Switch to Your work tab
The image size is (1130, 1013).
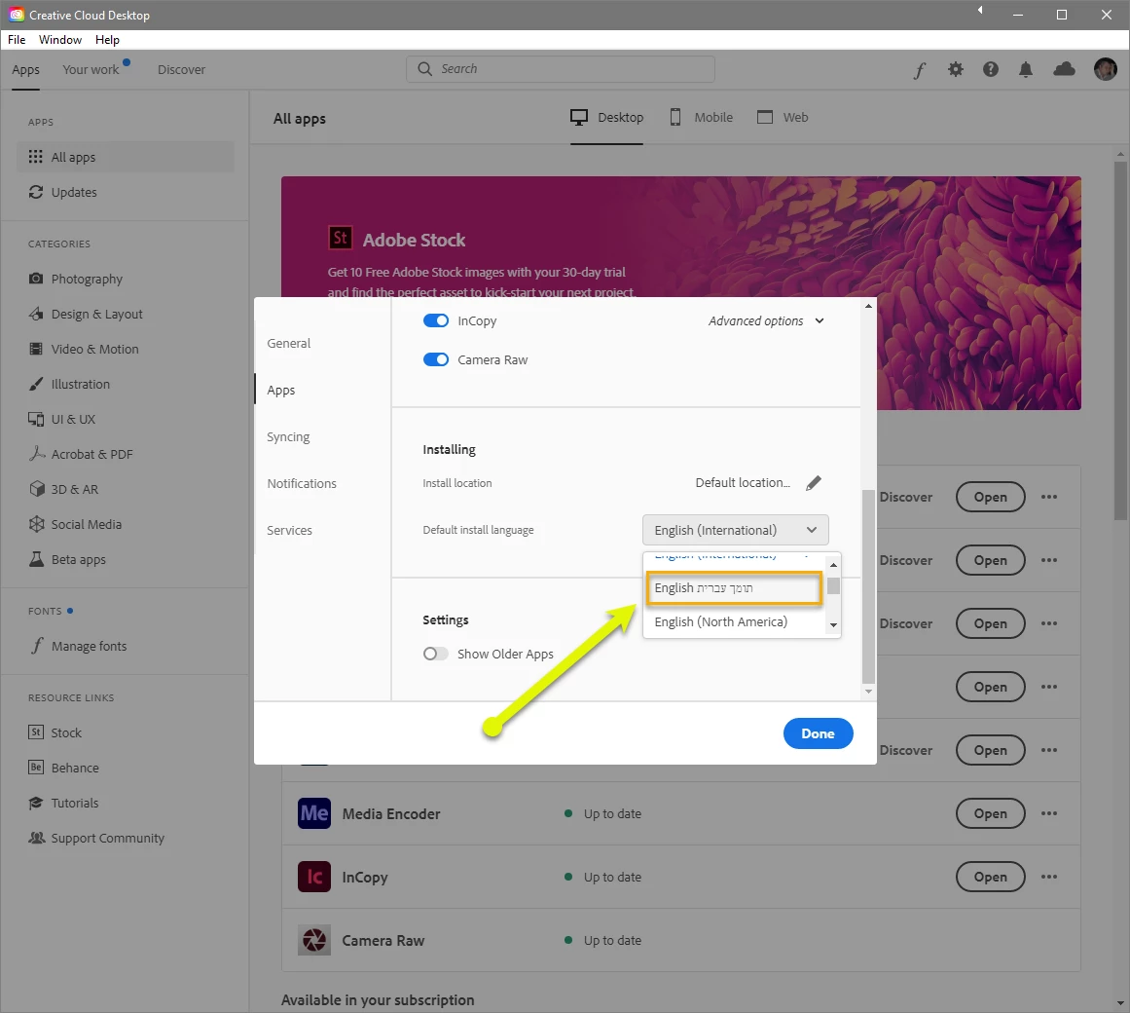(91, 70)
